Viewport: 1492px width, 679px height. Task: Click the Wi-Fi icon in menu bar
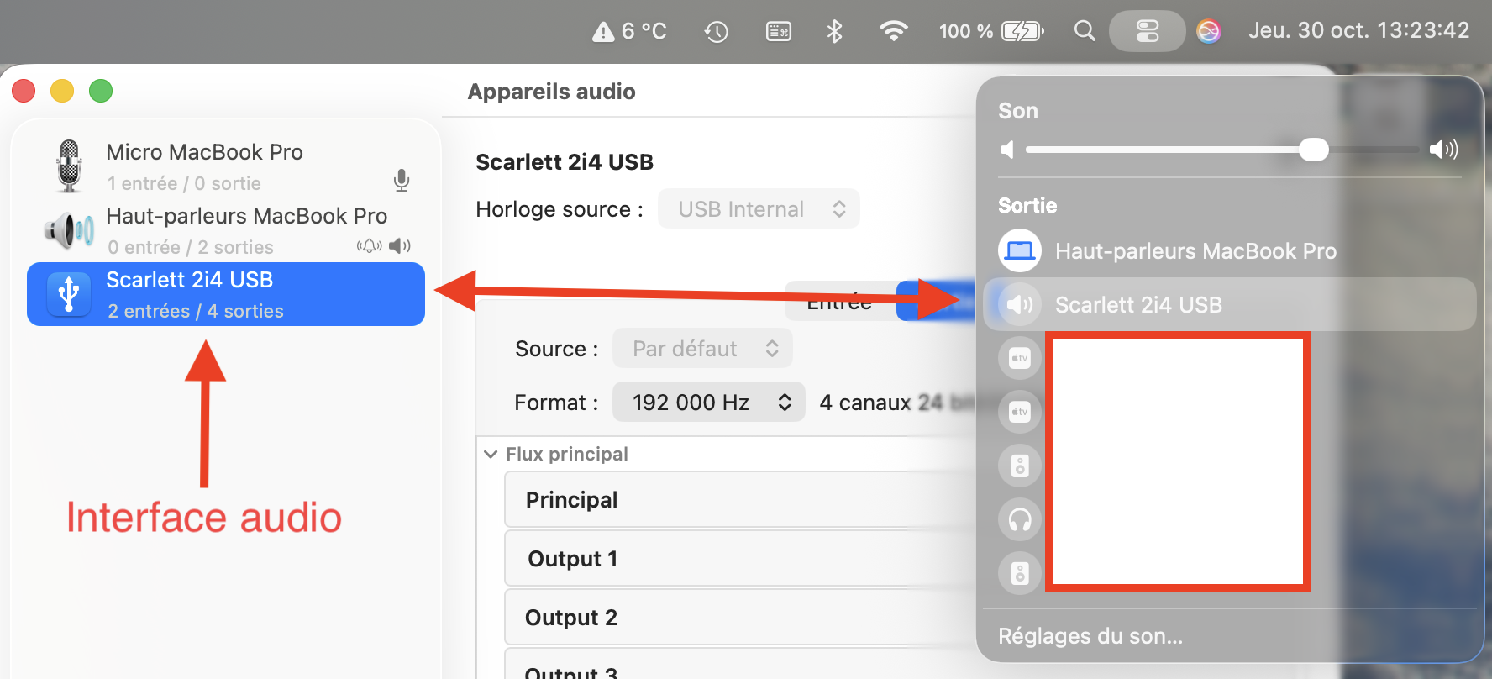[893, 32]
